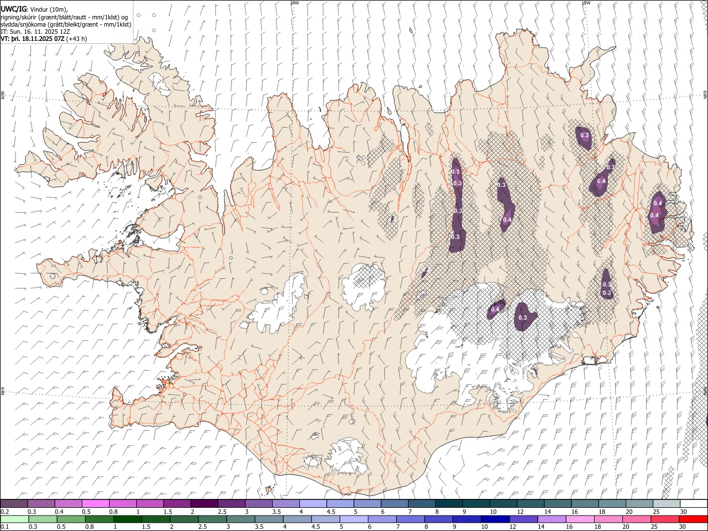Click the '3.5' label under the snow legend

(x=276, y=512)
